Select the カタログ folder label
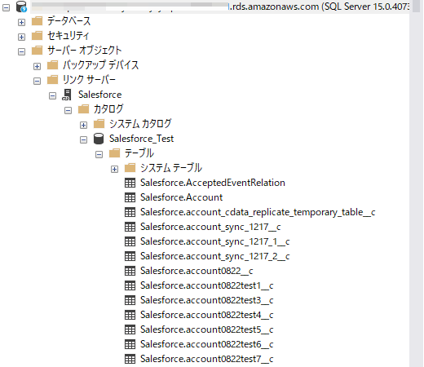 pos(108,109)
